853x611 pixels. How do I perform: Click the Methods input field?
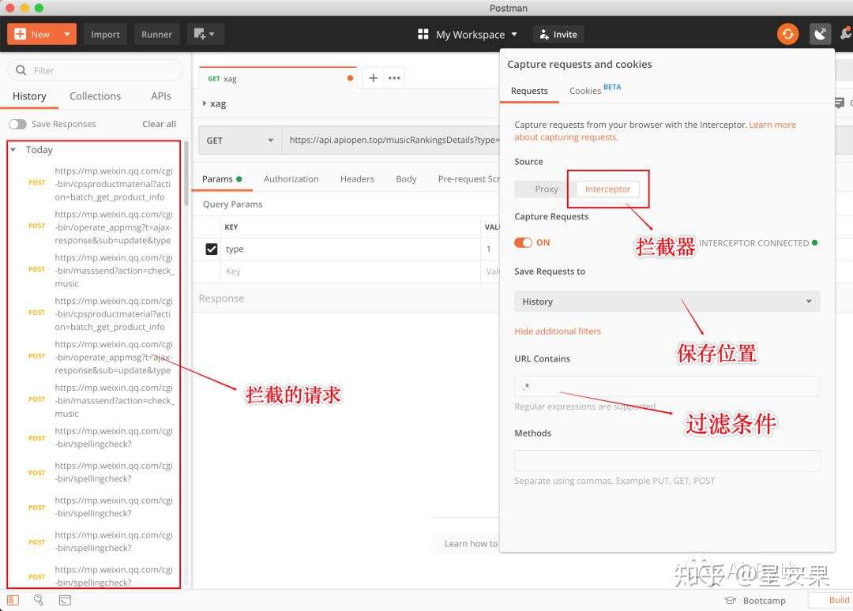pyautogui.click(x=667, y=460)
